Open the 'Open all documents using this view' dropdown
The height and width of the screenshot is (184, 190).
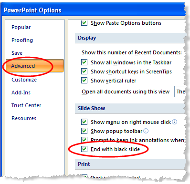[x=180, y=92]
